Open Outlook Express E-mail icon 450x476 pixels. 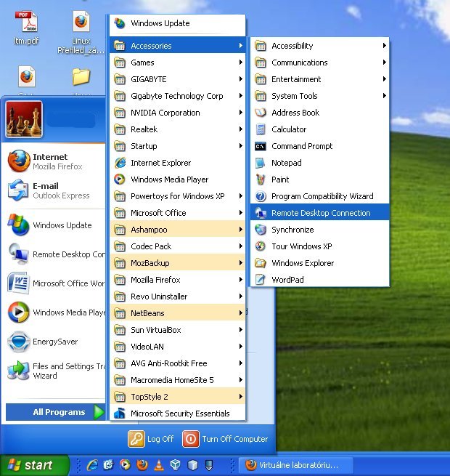pos(19,190)
